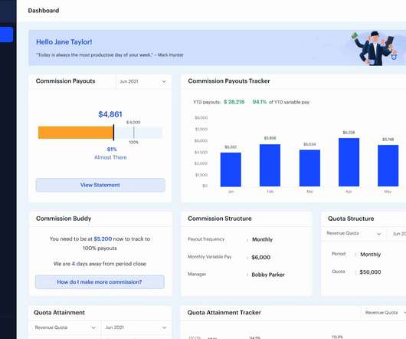Open Jun 2021 dropdown in Quota Attainment

tap(136, 327)
